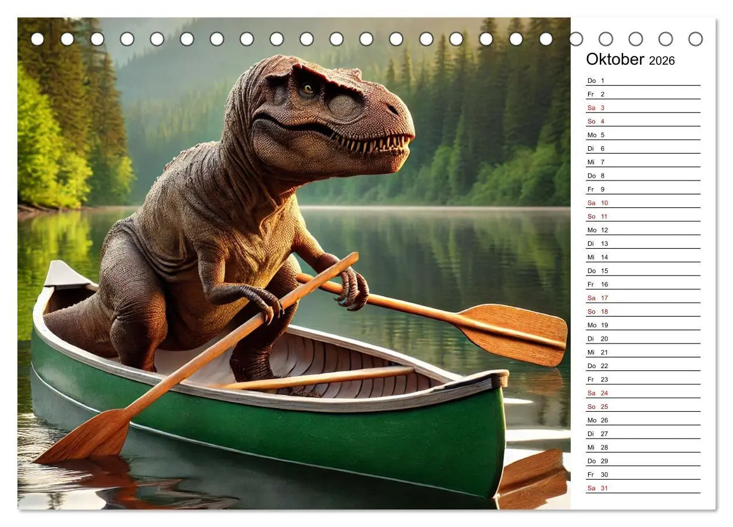Viewport: 733px width, 527px height.
Task: Select the red date row 'Sa 10'
Action: coord(643,203)
